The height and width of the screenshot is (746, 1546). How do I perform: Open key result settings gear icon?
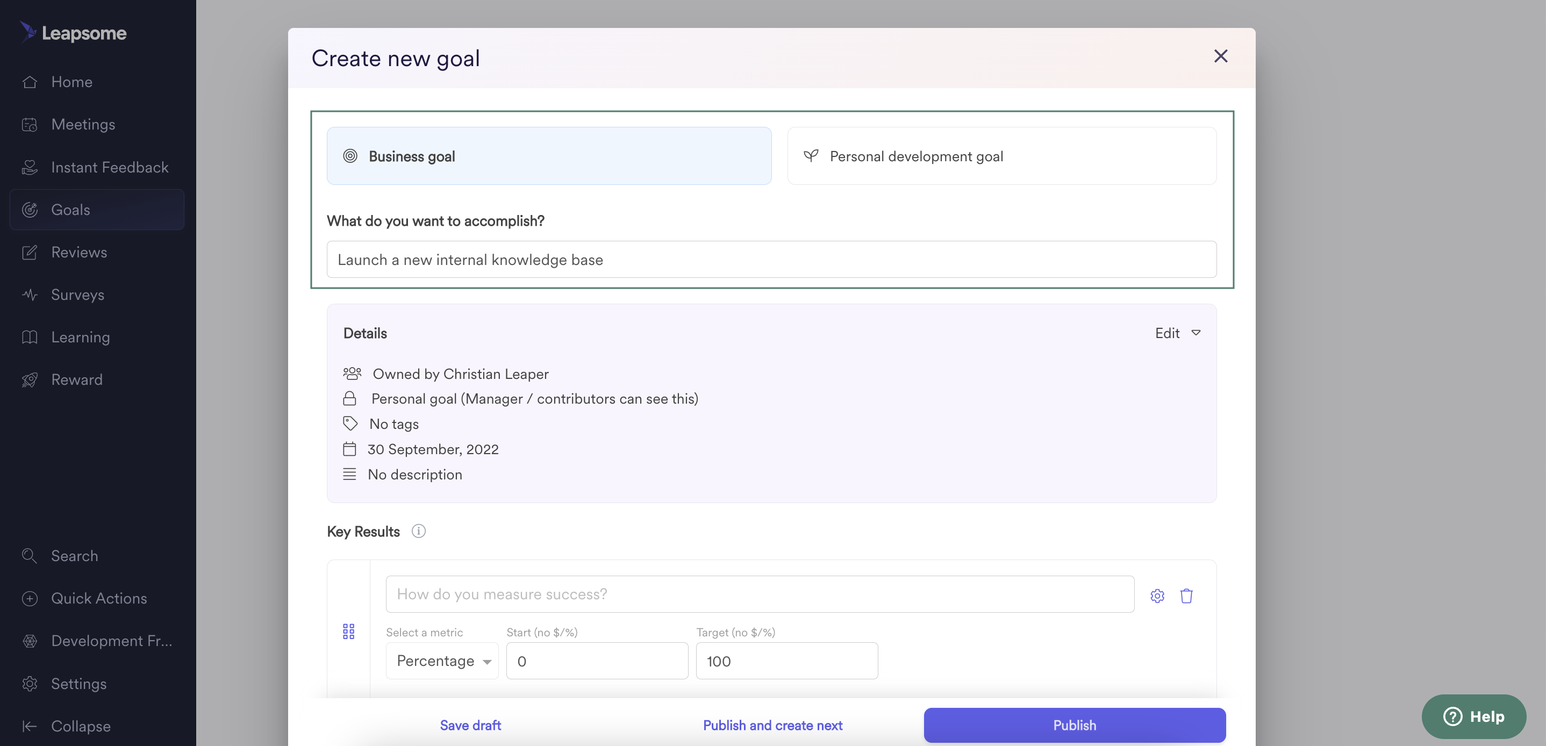click(x=1157, y=596)
